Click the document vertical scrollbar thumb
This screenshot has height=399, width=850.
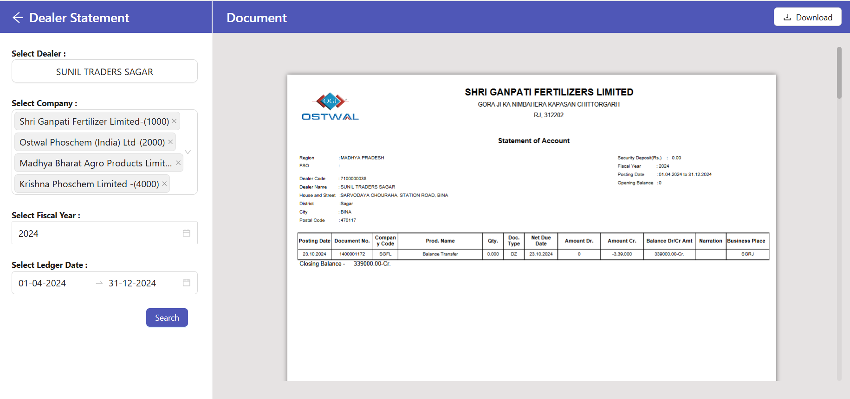coord(839,72)
